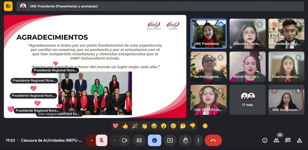Raise your hand in the meeting

coord(185,140)
